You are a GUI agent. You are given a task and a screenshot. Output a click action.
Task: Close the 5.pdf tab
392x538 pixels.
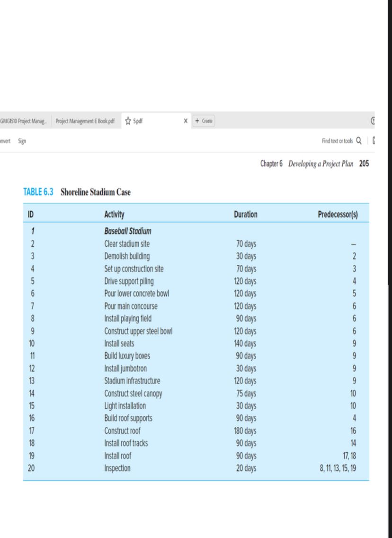pos(185,121)
